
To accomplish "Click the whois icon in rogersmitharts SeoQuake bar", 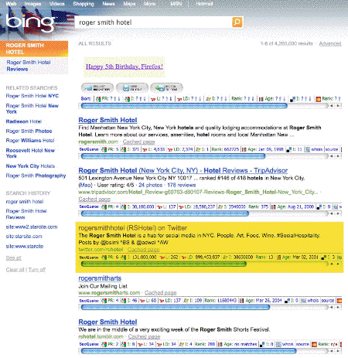I will [x=304, y=301].
